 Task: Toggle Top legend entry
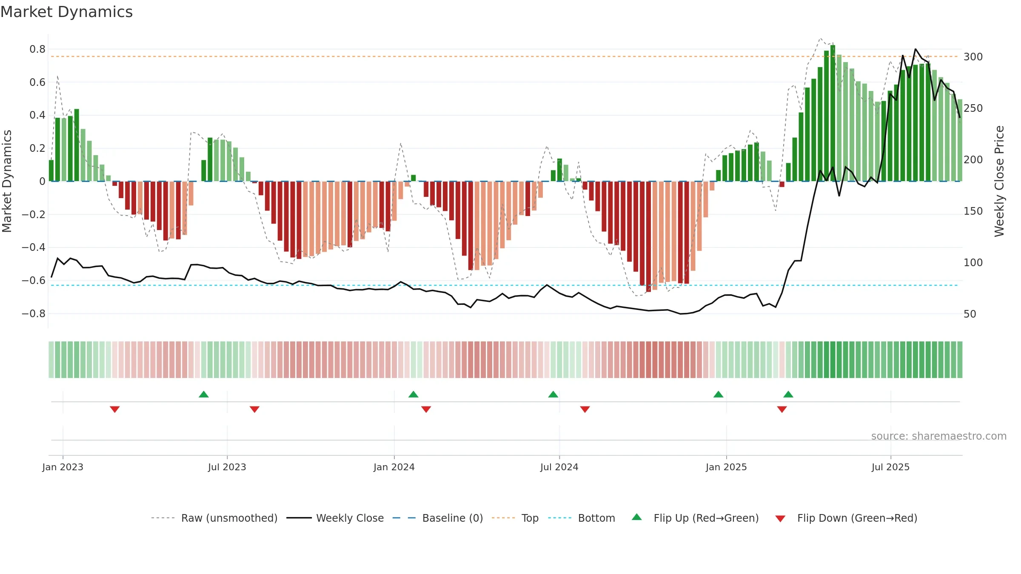click(515, 518)
